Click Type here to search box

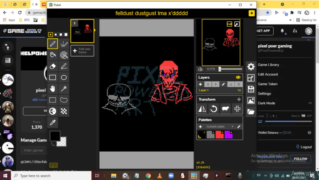click(x=51, y=176)
